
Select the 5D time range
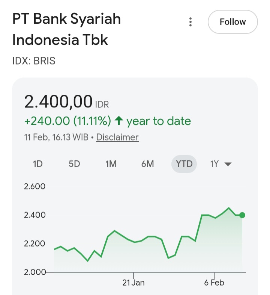tap(74, 164)
